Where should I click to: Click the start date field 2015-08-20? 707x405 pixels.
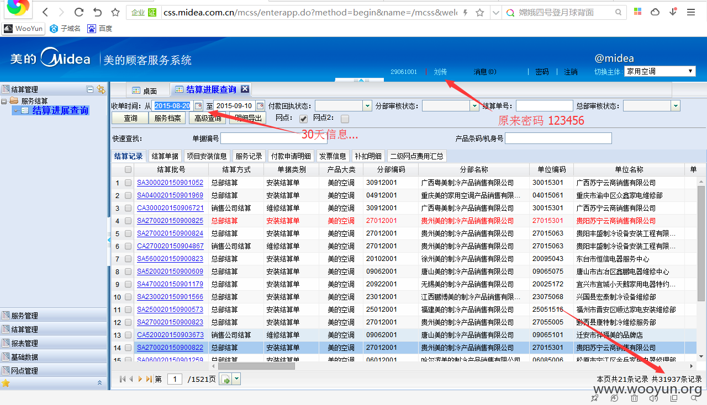pyautogui.click(x=172, y=105)
